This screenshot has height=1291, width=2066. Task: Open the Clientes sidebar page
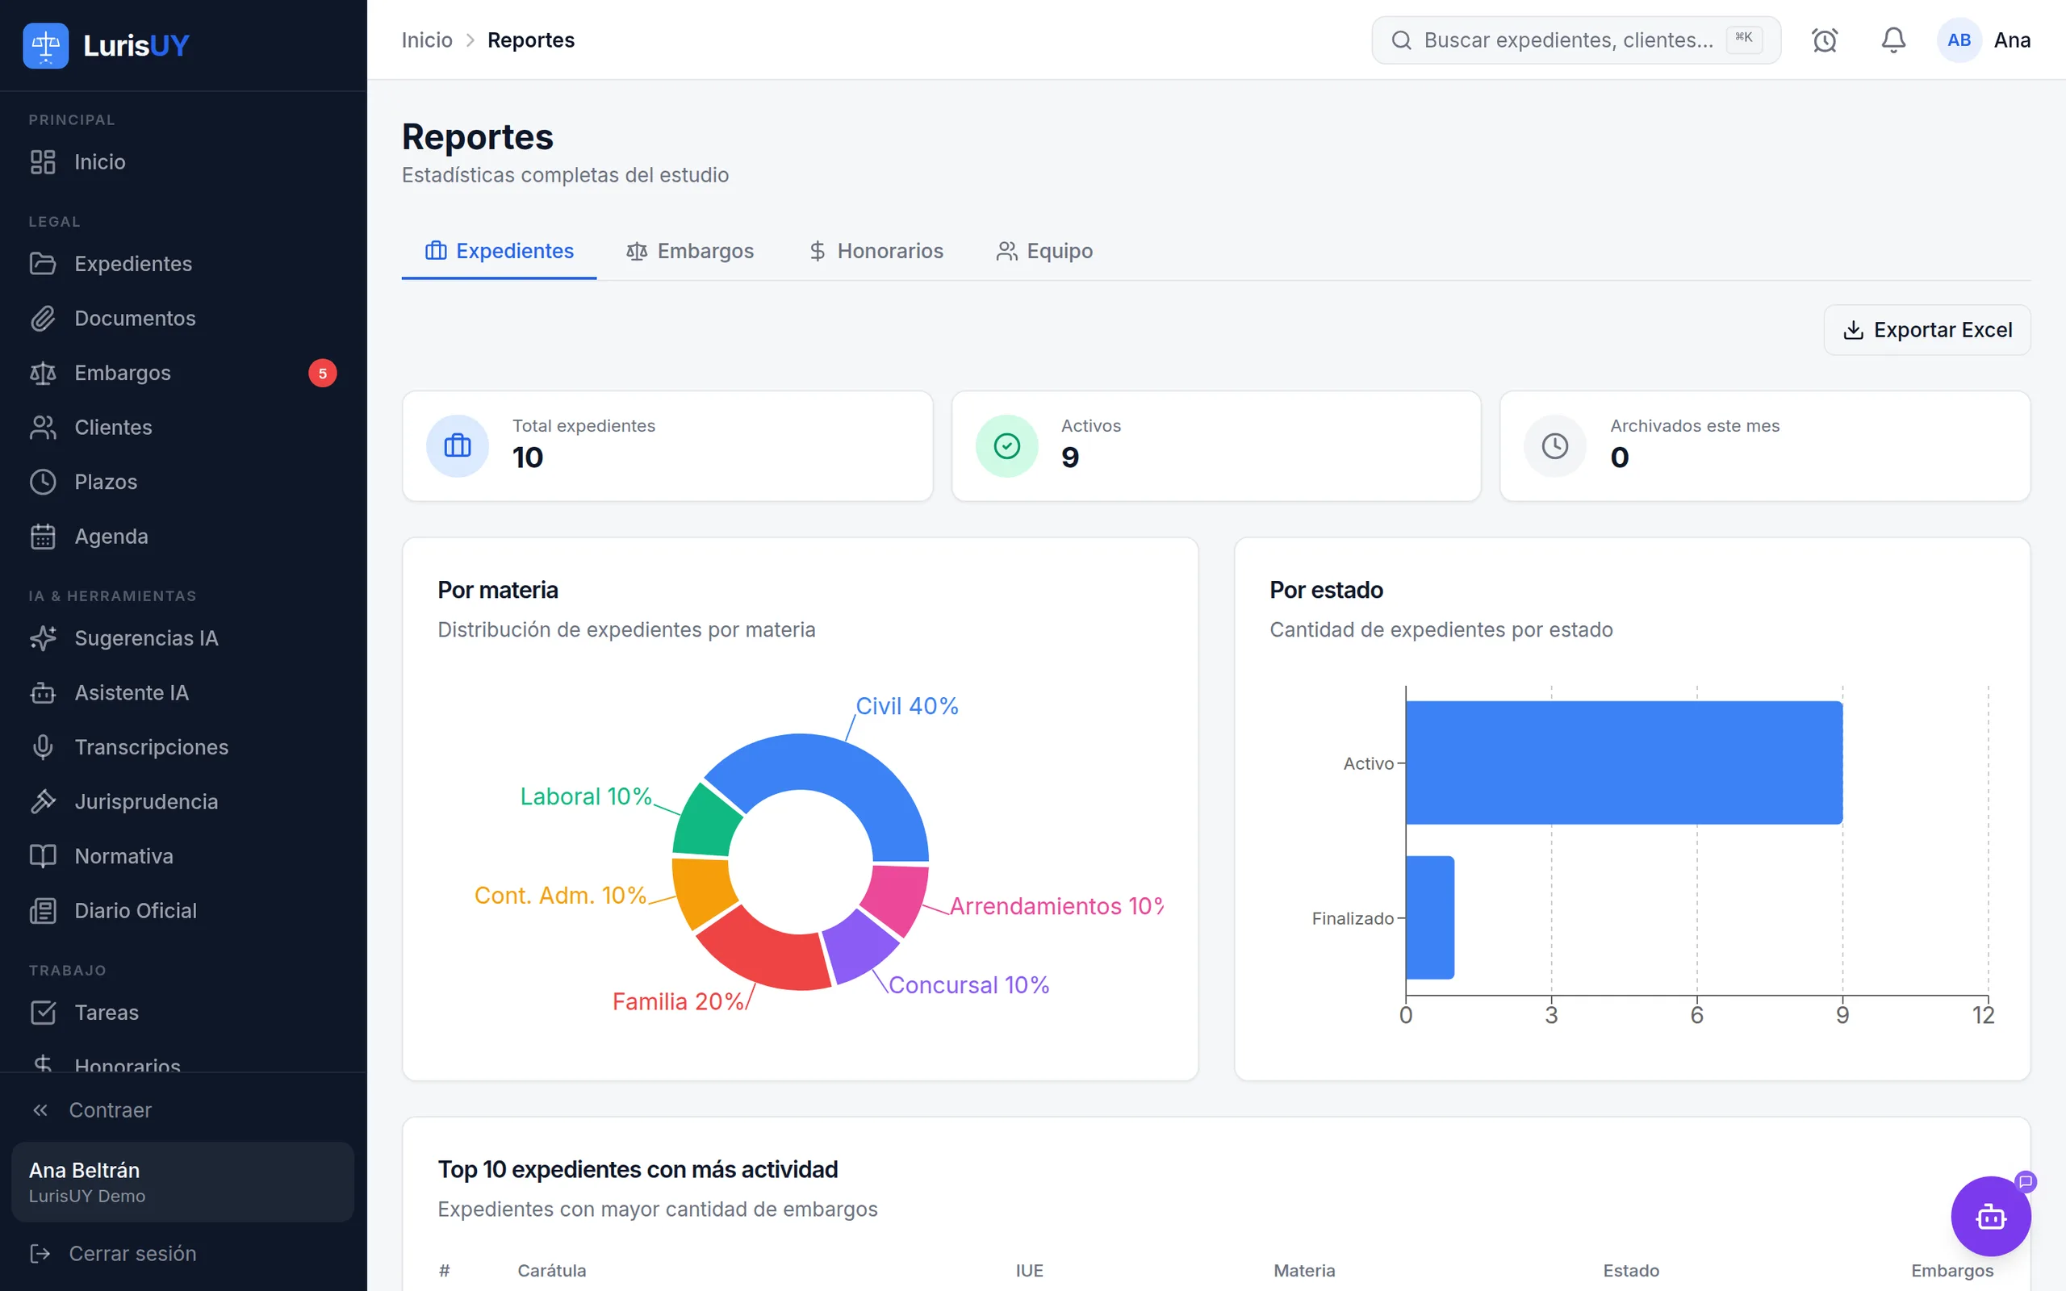182,427
